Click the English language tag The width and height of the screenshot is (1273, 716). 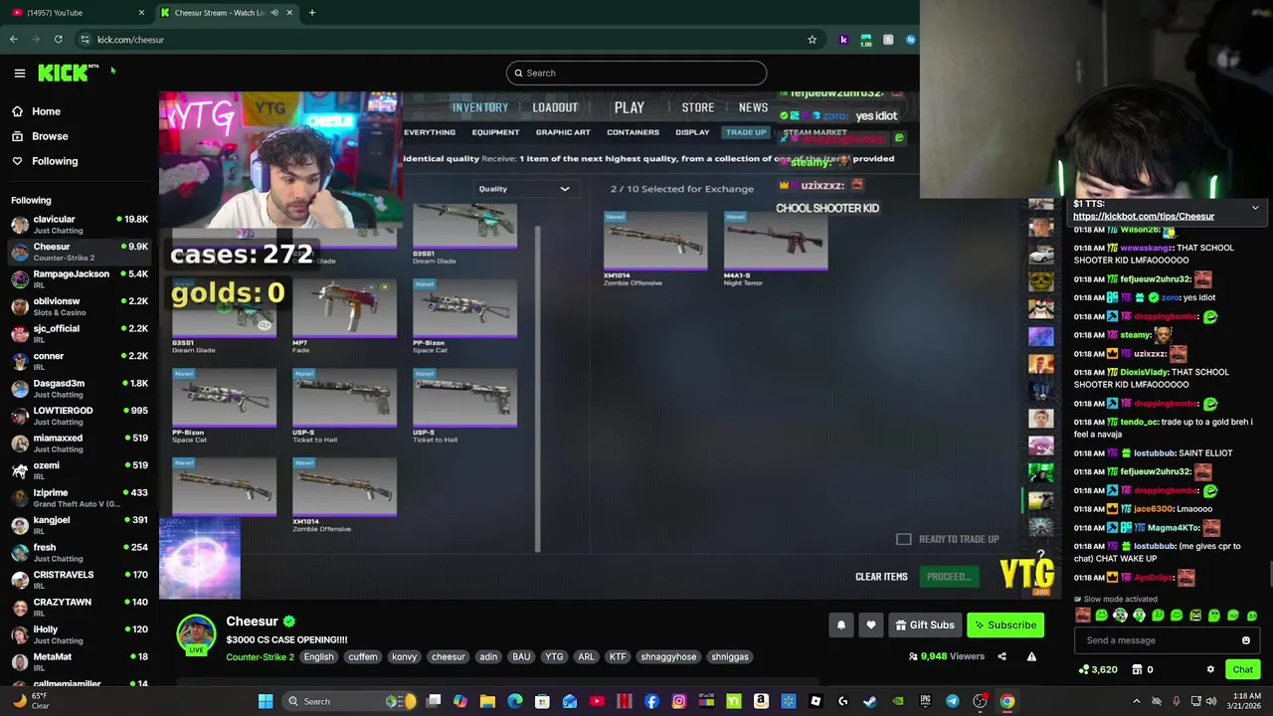click(319, 656)
